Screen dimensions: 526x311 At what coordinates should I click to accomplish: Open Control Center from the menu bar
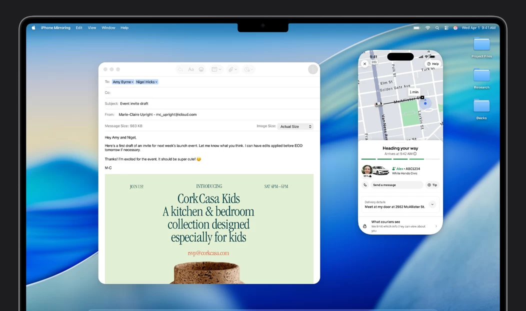click(x=446, y=28)
